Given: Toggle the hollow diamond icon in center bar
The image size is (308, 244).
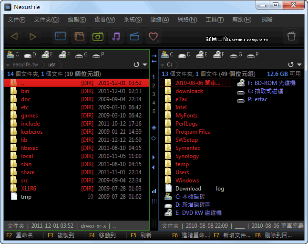Looking at the screenshot, I should (154, 138).
